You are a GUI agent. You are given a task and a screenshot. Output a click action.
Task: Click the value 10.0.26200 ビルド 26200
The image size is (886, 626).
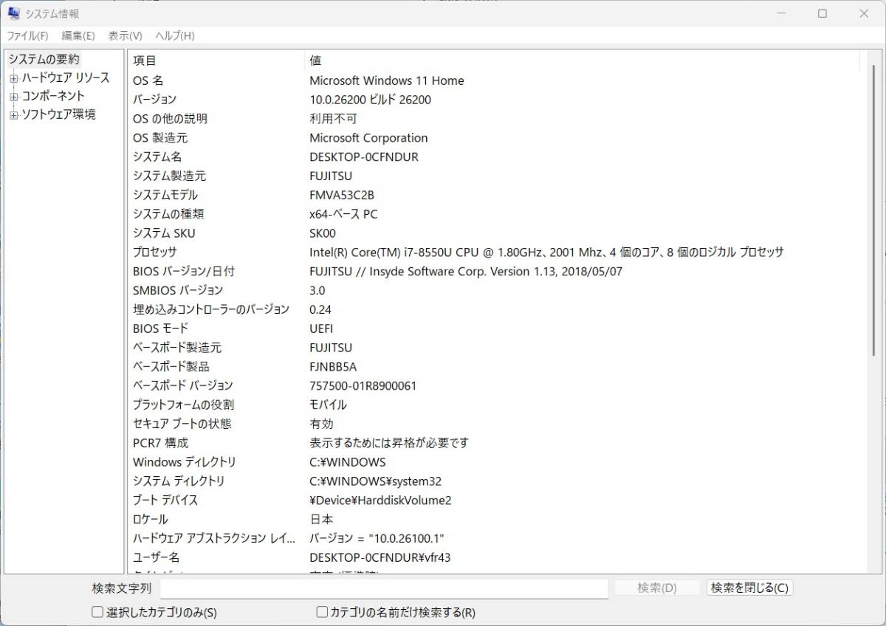(371, 100)
